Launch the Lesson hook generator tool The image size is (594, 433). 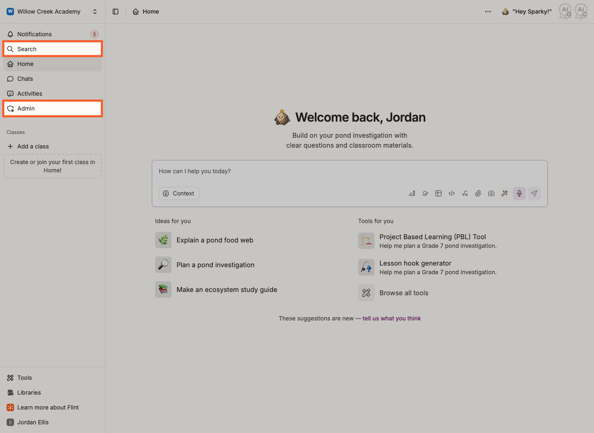coord(427,267)
